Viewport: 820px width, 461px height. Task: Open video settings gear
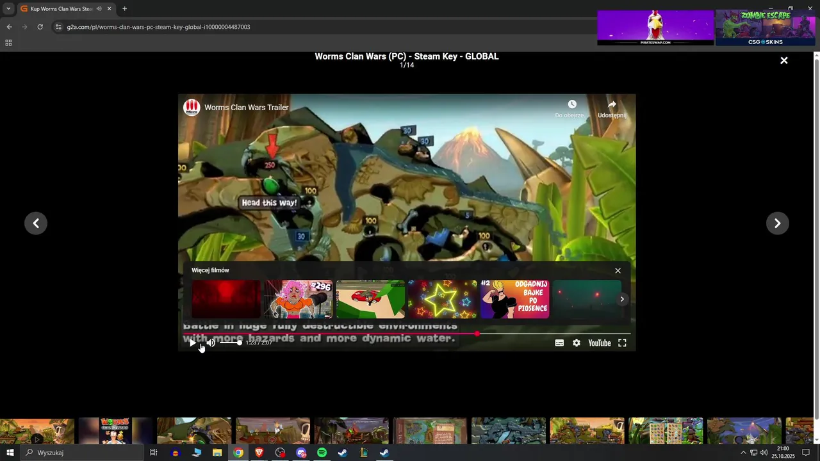pyautogui.click(x=577, y=343)
